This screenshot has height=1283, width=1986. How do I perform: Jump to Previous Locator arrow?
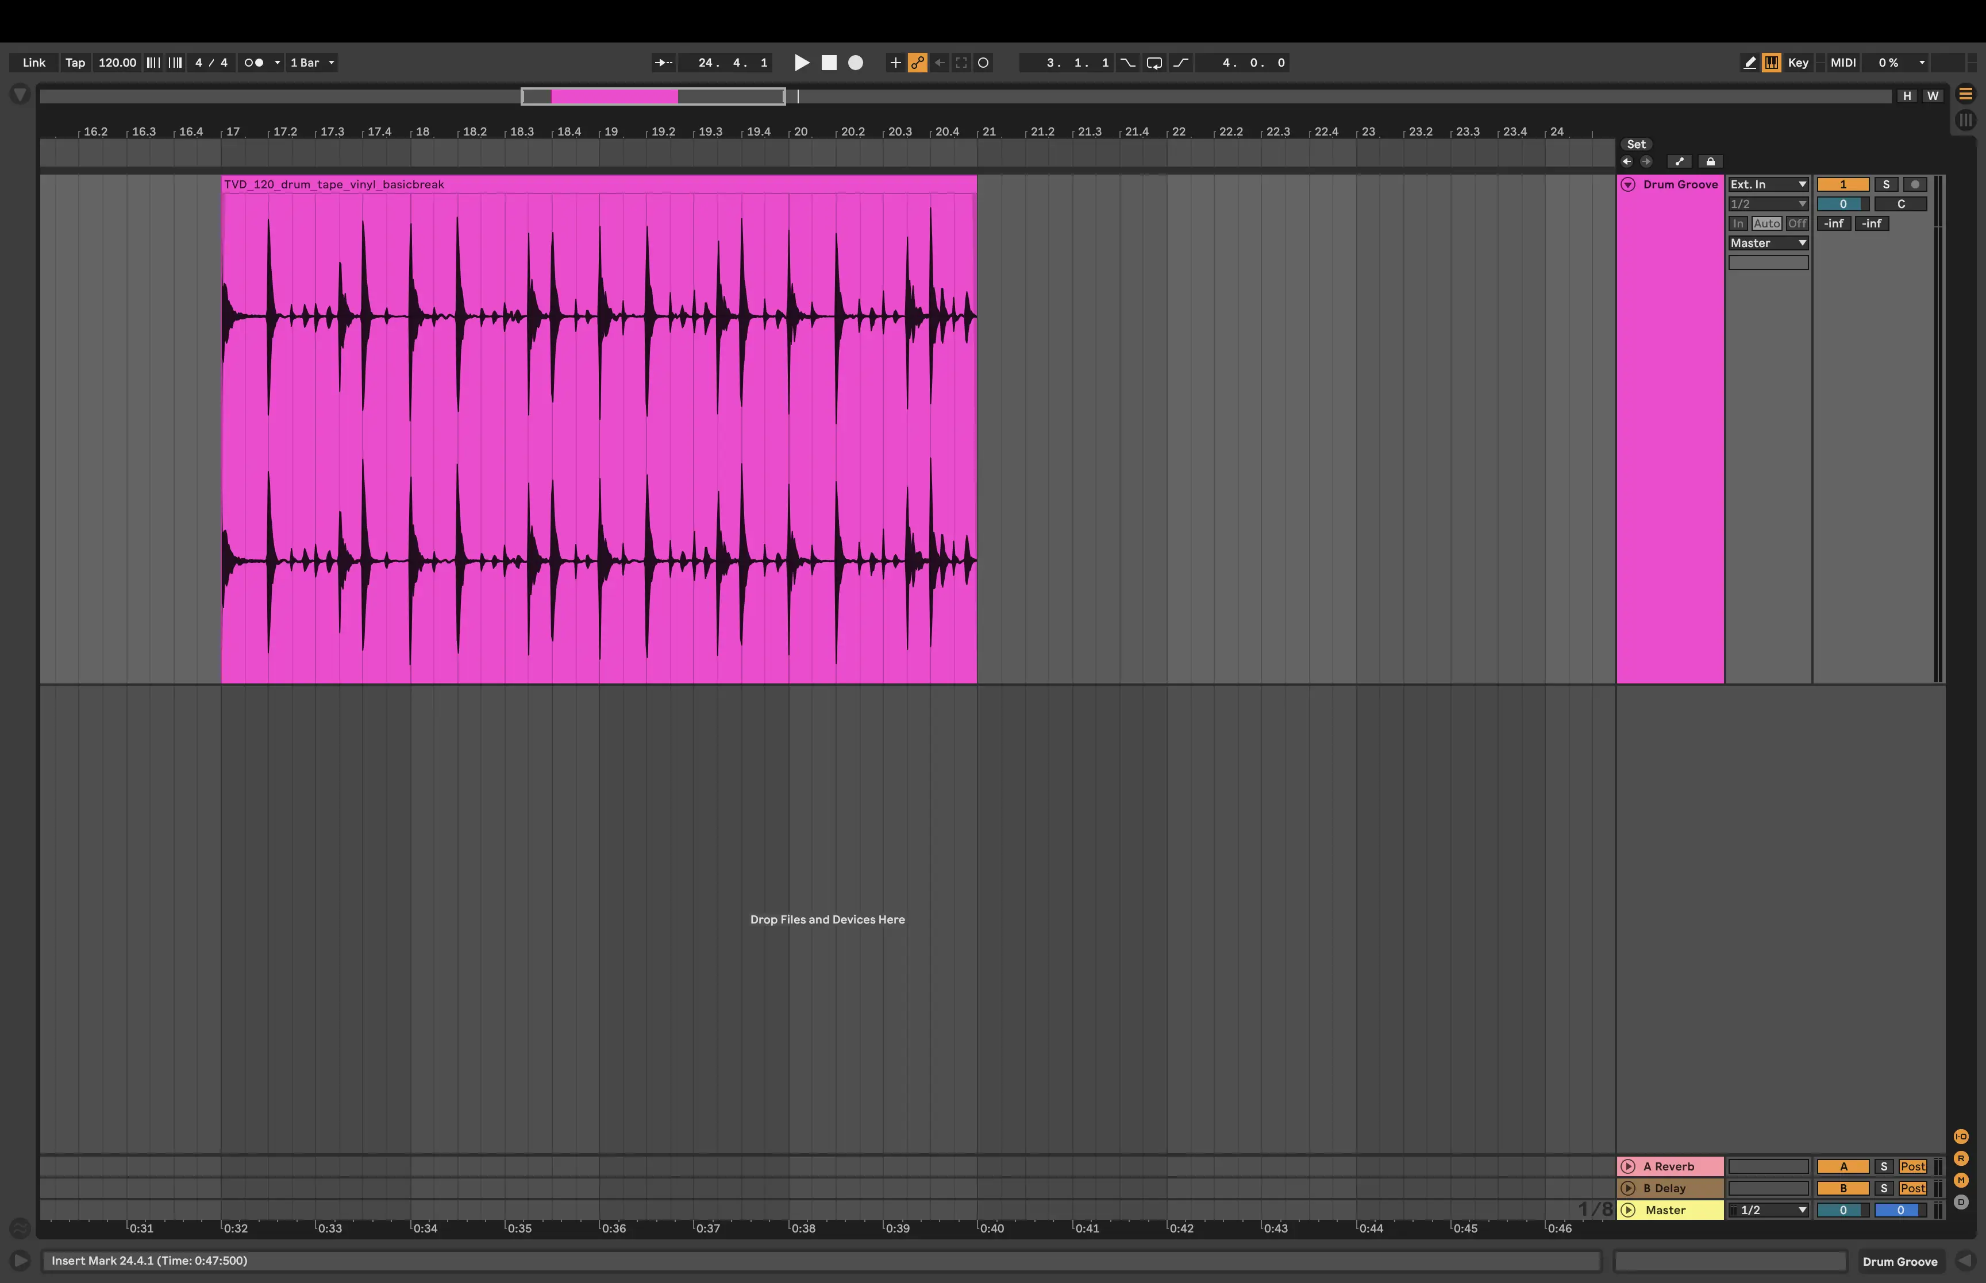coord(1627,161)
